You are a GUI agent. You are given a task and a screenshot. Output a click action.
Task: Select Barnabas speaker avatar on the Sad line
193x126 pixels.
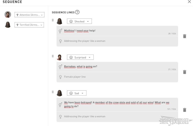60,93
